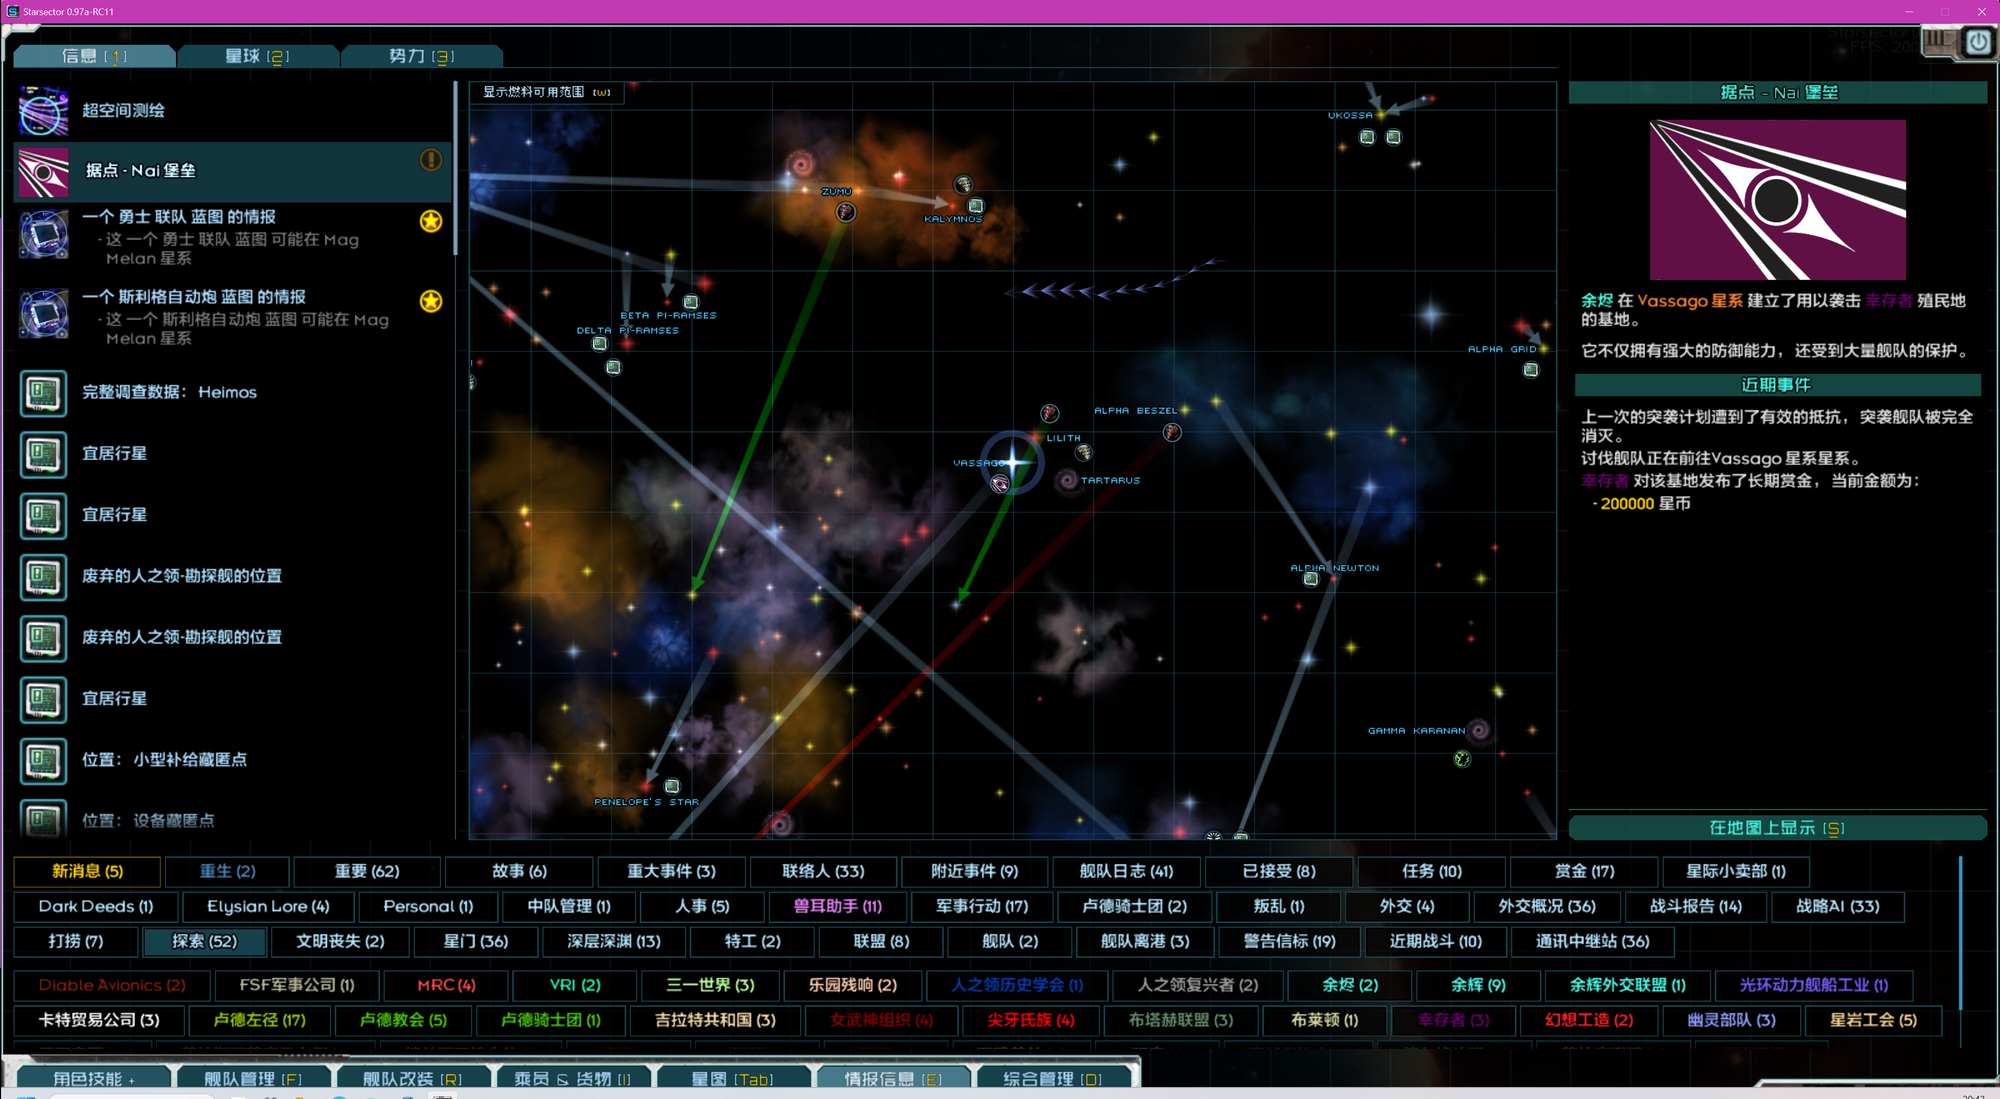Select the Heimos survey data icon
2000x1099 pixels.
[44, 393]
